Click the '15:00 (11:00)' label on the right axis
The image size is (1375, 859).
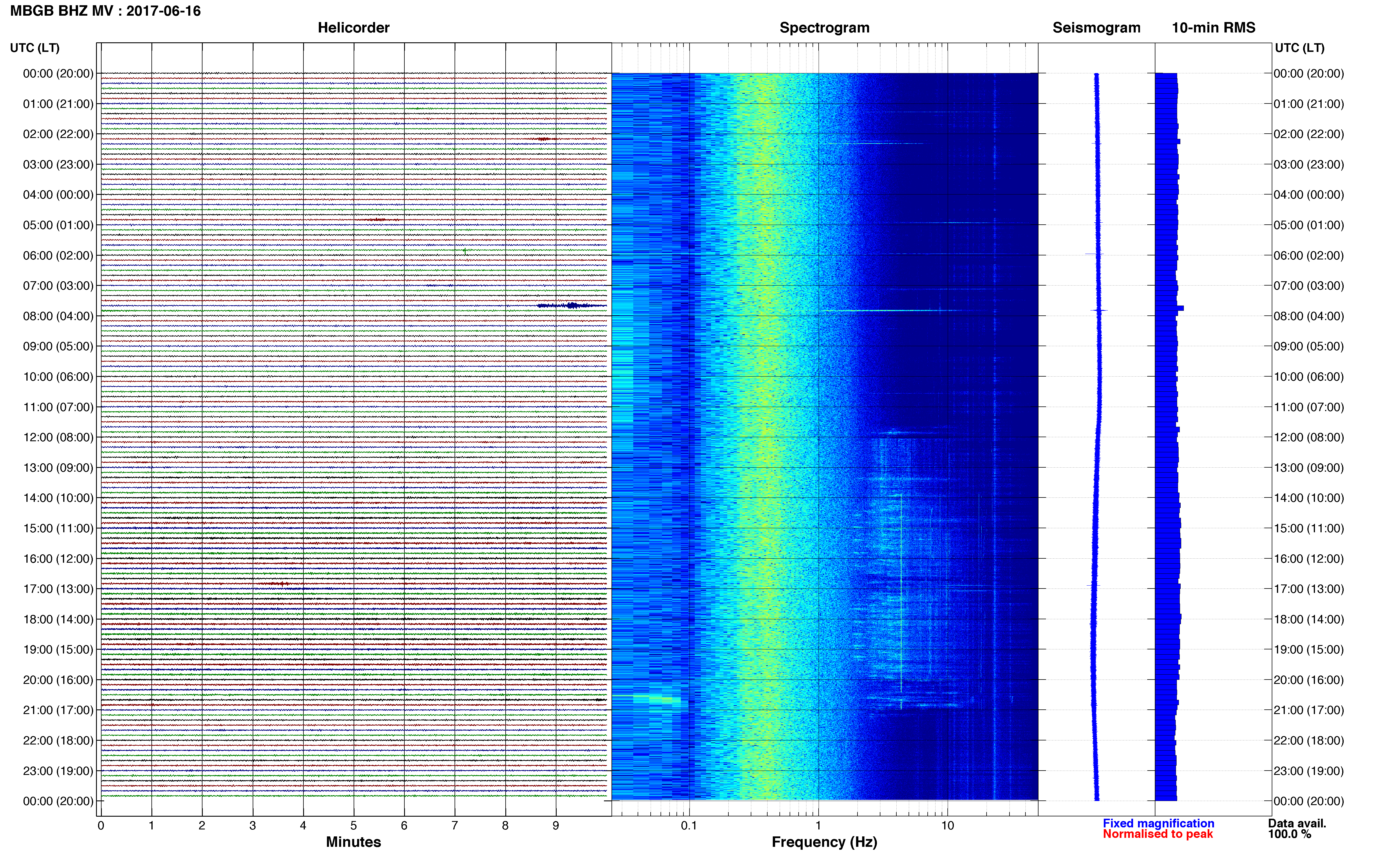[1309, 528]
